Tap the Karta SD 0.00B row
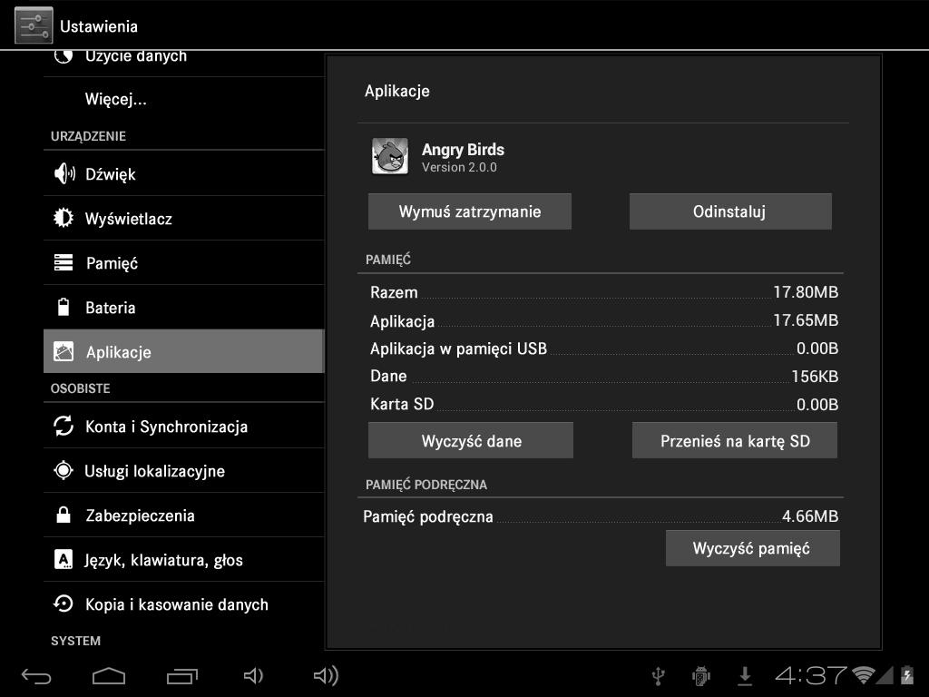929x697 pixels. [x=603, y=404]
